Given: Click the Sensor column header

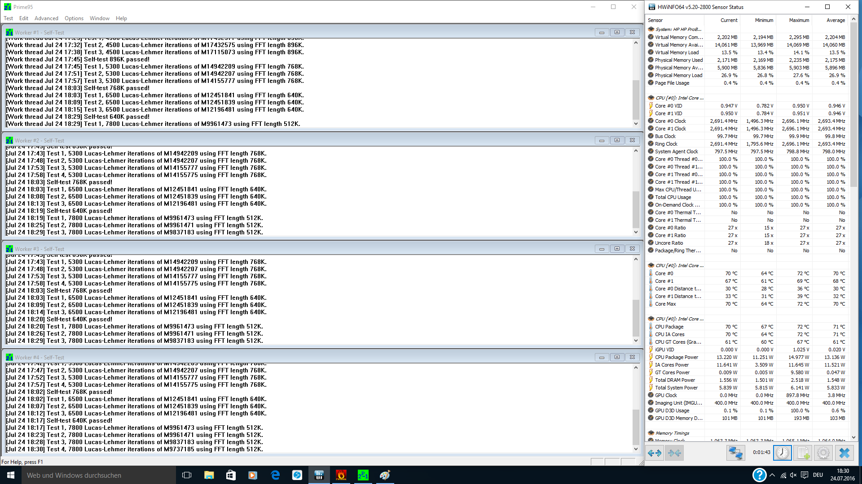Looking at the screenshot, I should (x=675, y=20).
